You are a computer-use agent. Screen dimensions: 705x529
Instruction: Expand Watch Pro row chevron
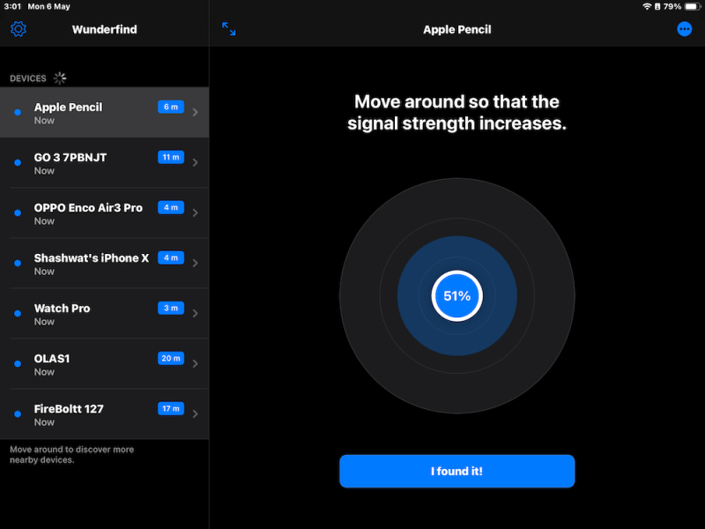click(195, 314)
